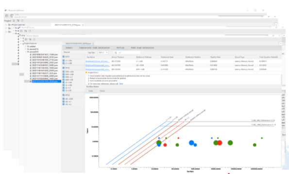This screenshot has height=174, width=289.
Task: Click the orange Suggestions warning icon
Action: [x=86, y=72]
